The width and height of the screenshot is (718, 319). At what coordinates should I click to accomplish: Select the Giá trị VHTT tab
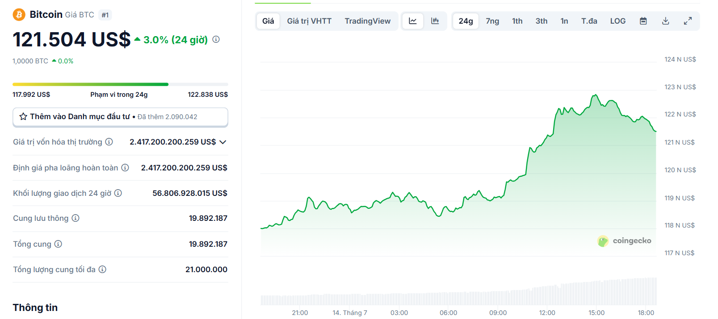(309, 21)
